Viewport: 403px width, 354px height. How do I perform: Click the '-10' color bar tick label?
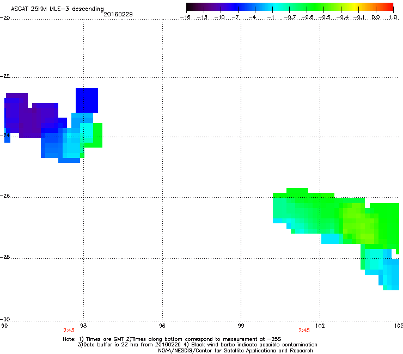coord(219,17)
